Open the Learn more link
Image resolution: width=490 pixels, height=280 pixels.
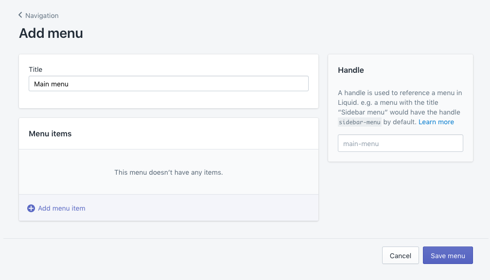[x=436, y=122]
